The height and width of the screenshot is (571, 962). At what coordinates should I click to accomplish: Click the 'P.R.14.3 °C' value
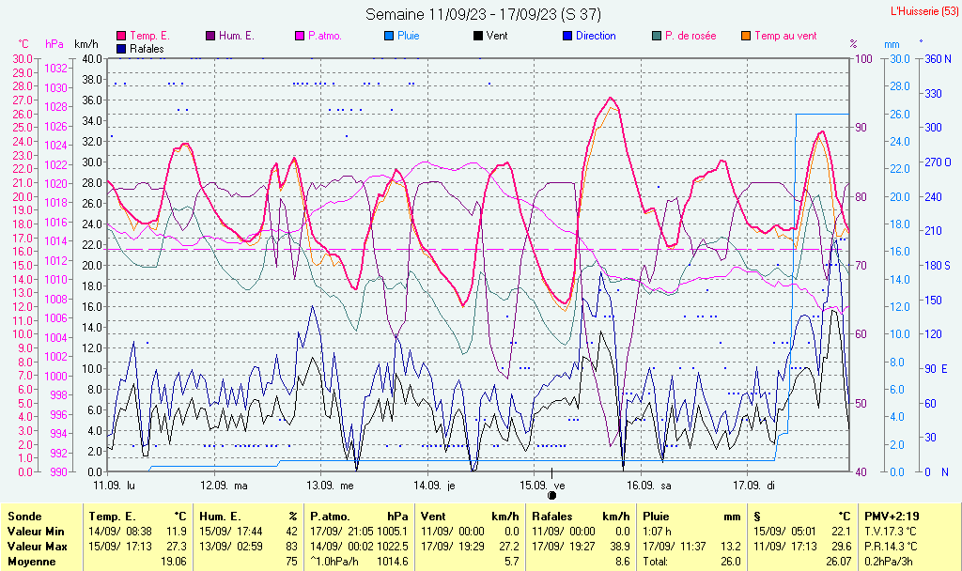click(892, 547)
